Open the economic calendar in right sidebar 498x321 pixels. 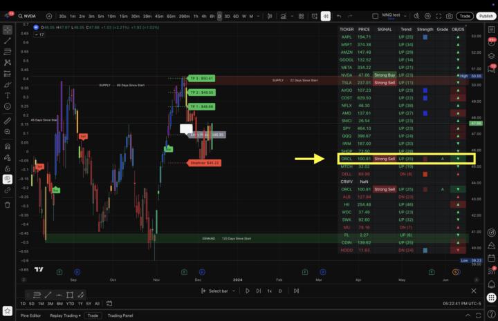(x=491, y=258)
